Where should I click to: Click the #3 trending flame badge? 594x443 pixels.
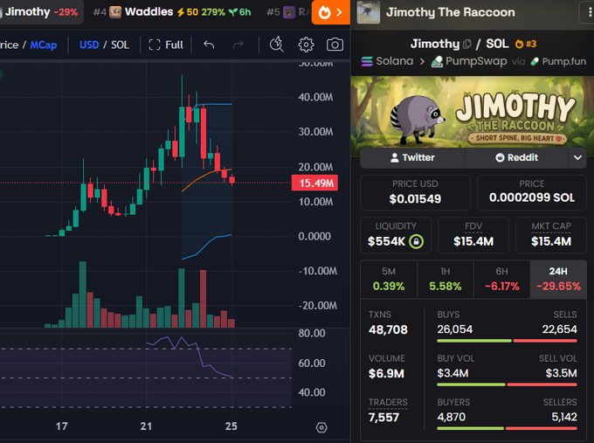[x=526, y=44]
